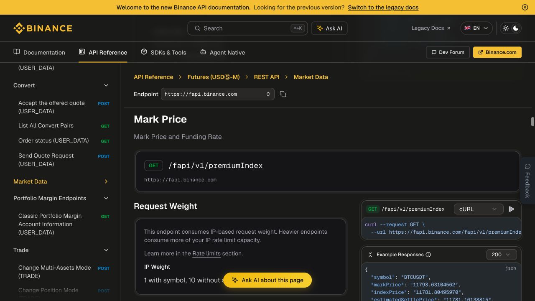Click the Binance logo

[x=43, y=28]
